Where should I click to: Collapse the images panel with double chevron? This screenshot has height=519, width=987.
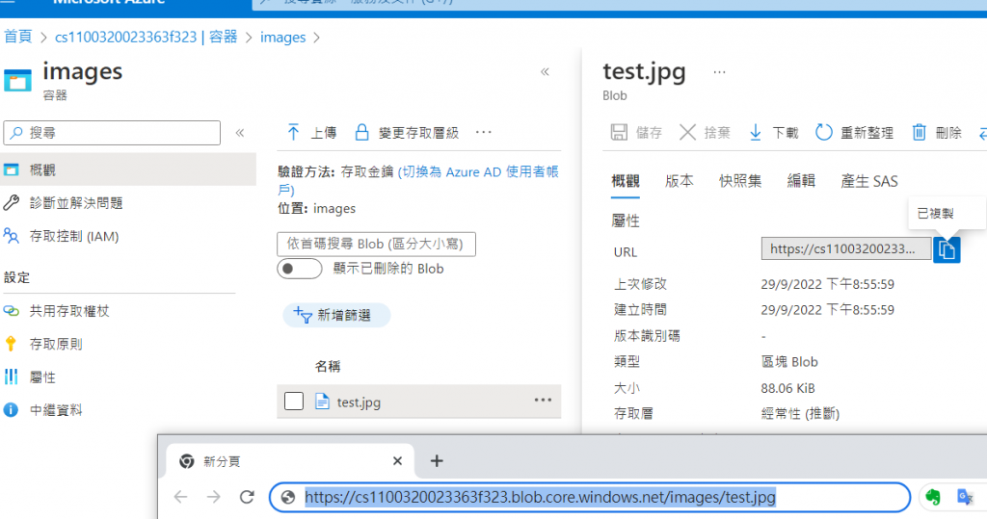(x=546, y=71)
